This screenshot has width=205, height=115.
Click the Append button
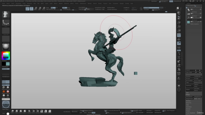(198, 84)
